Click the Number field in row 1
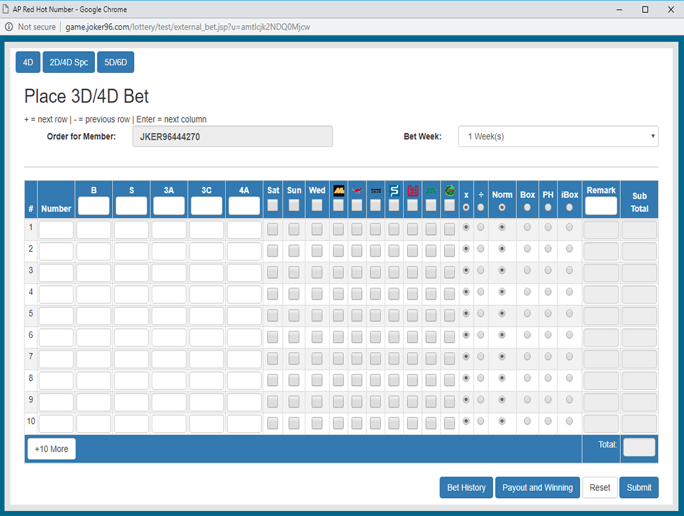Screen dimensions: 684x516 click(x=56, y=230)
